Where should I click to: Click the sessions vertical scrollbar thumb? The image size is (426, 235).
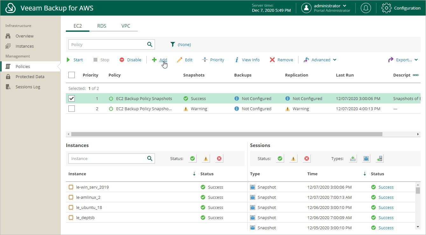pyautogui.click(x=418, y=190)
